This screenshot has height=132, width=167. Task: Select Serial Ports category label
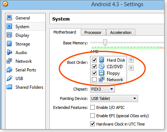[x=26, y=70]
